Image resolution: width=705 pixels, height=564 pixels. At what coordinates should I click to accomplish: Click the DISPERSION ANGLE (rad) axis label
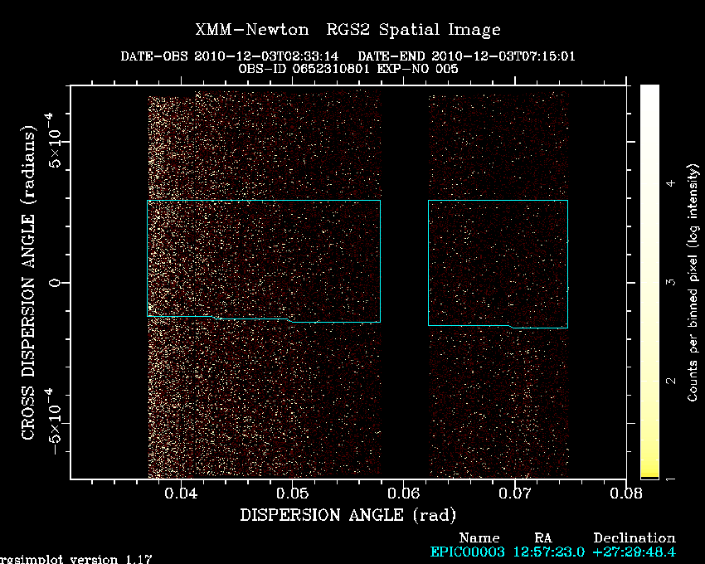click(348, 515)
